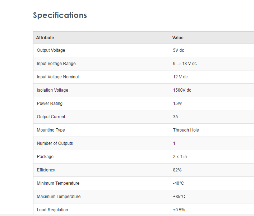Viewport: 254px width, 216px height.
Task: Select the Isolation Voltage attribute
Action: pyautogui.click(x=52, y=90)
